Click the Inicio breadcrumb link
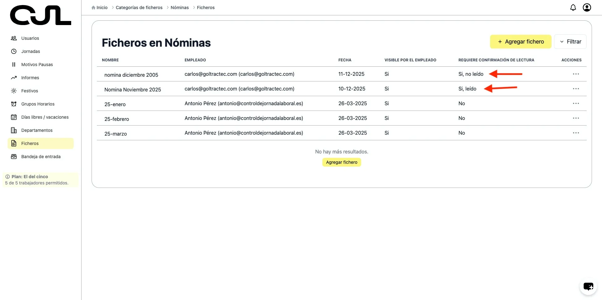 coord(102,8)
